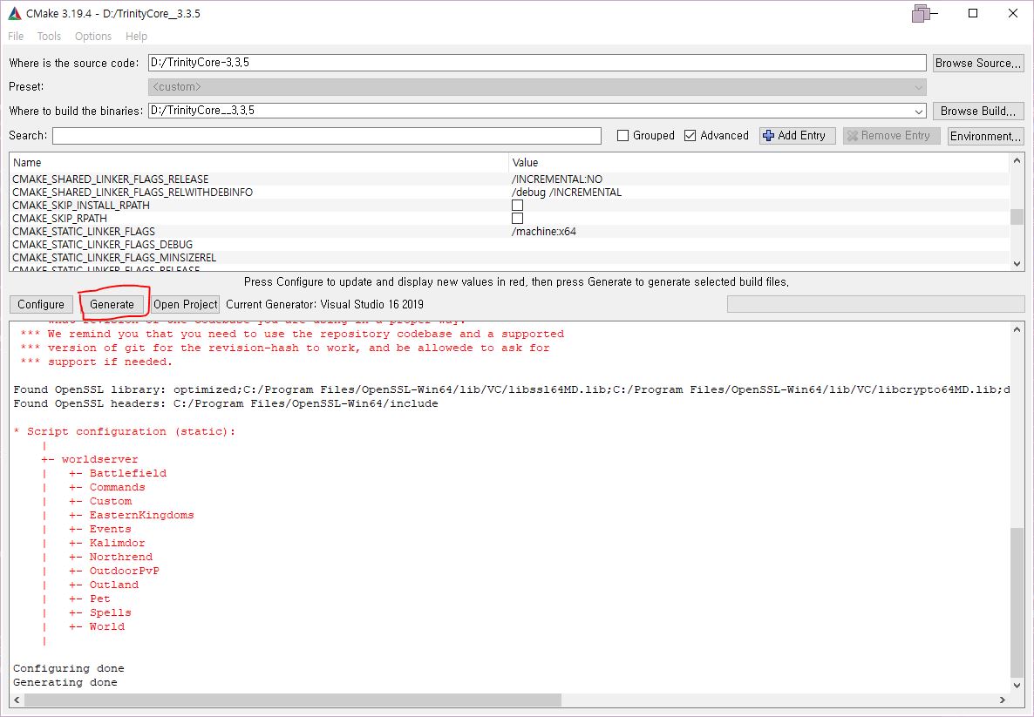
Task: Open the Preset custom dropdown
Action: (x=919, y=87)
